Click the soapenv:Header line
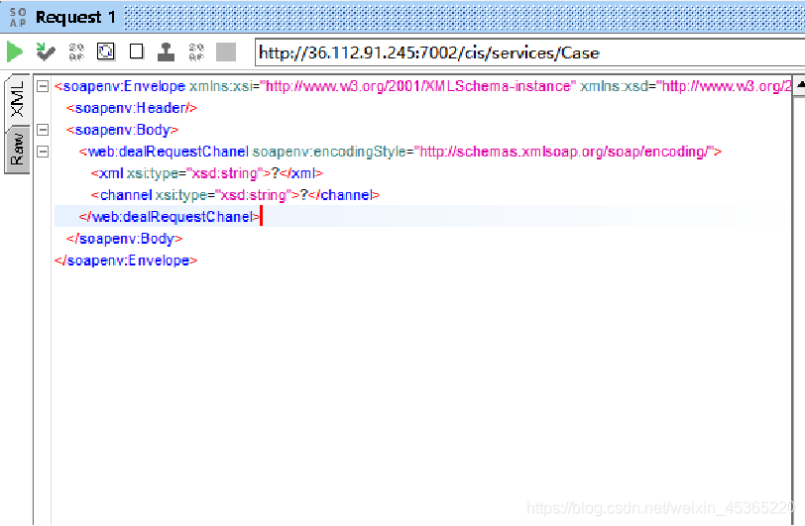 point(132,108)
